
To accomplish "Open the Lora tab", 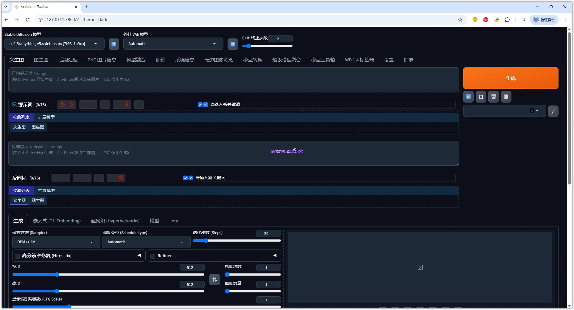I will [173, 221].
